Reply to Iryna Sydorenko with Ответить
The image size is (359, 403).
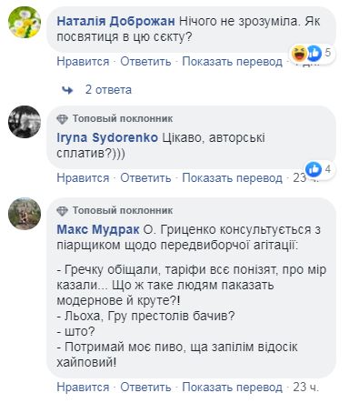145,177
